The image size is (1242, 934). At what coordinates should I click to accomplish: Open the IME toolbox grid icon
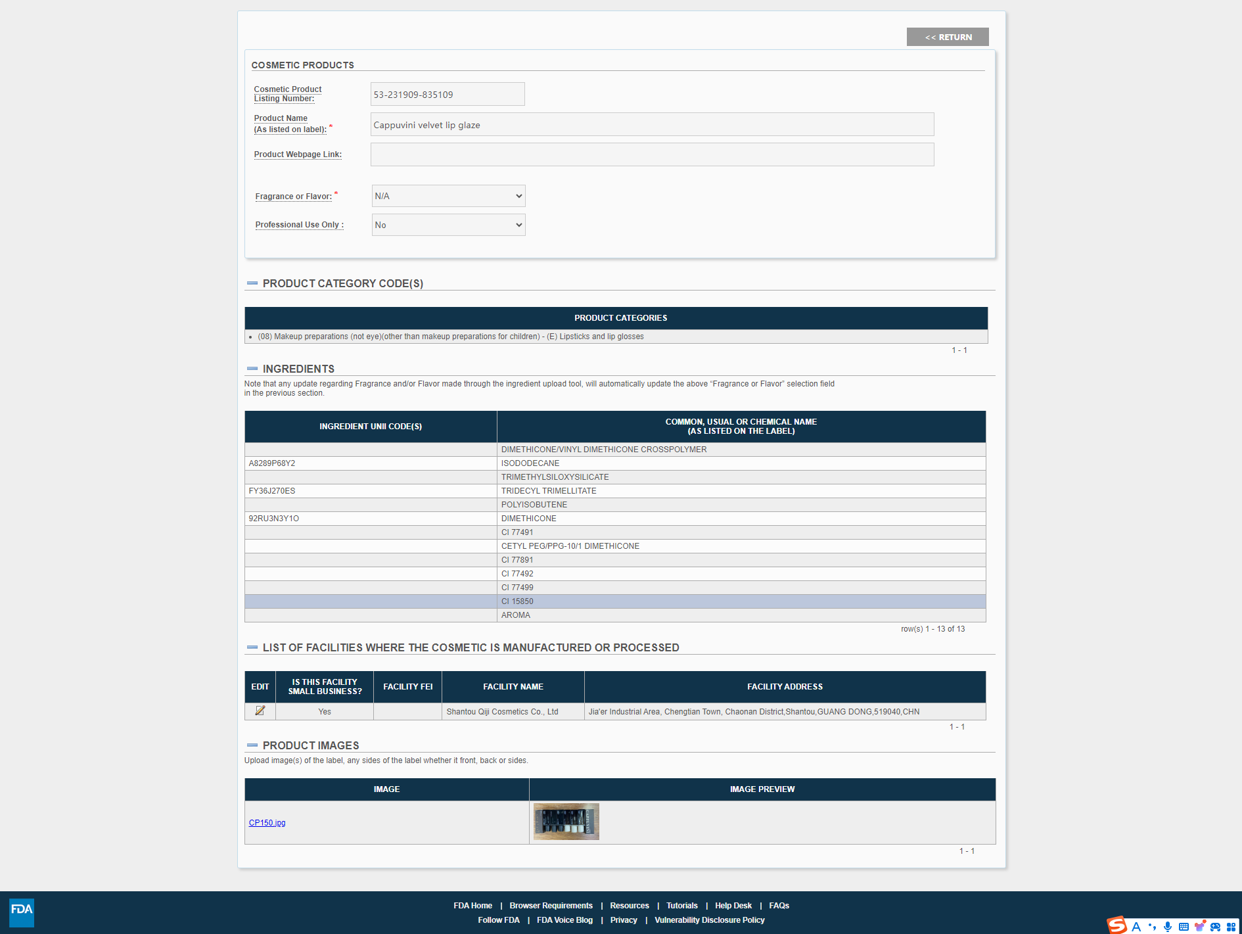point(1231,927)
